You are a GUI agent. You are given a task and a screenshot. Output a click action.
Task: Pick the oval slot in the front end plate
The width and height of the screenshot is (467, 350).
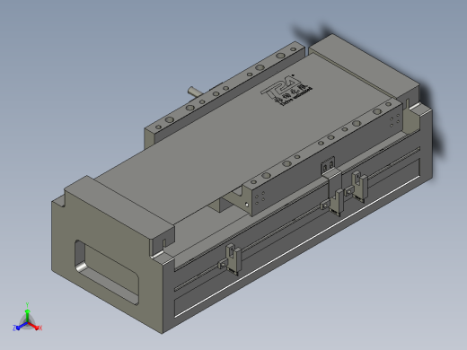107,272
